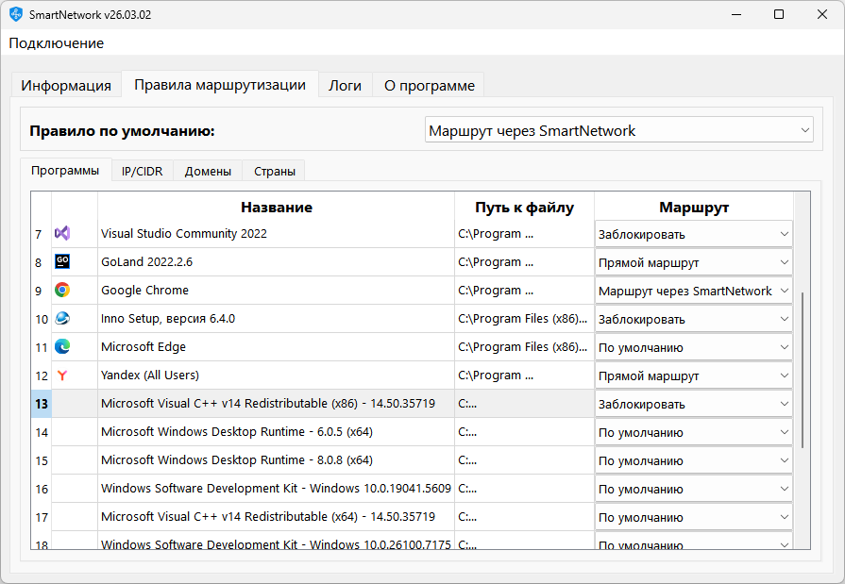Click the Microsoft Edge icon
The height and width of the screenshot is (584, 845).
coord(63,346)
